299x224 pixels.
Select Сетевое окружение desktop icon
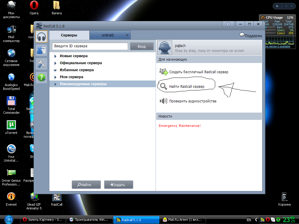[x=11, y=57]
